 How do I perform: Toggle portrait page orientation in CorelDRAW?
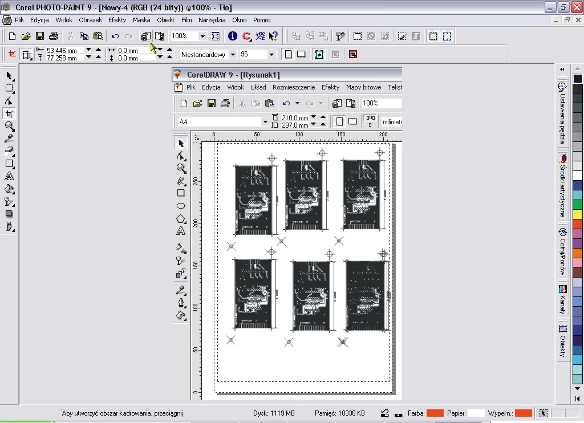coord(339,121)
